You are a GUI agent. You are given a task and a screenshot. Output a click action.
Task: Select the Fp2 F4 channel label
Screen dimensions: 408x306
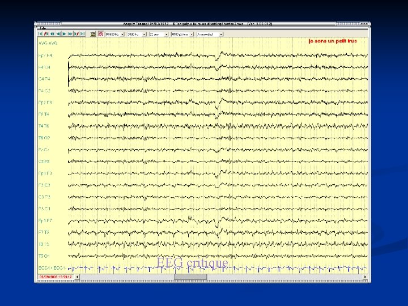tap(45, 56)
